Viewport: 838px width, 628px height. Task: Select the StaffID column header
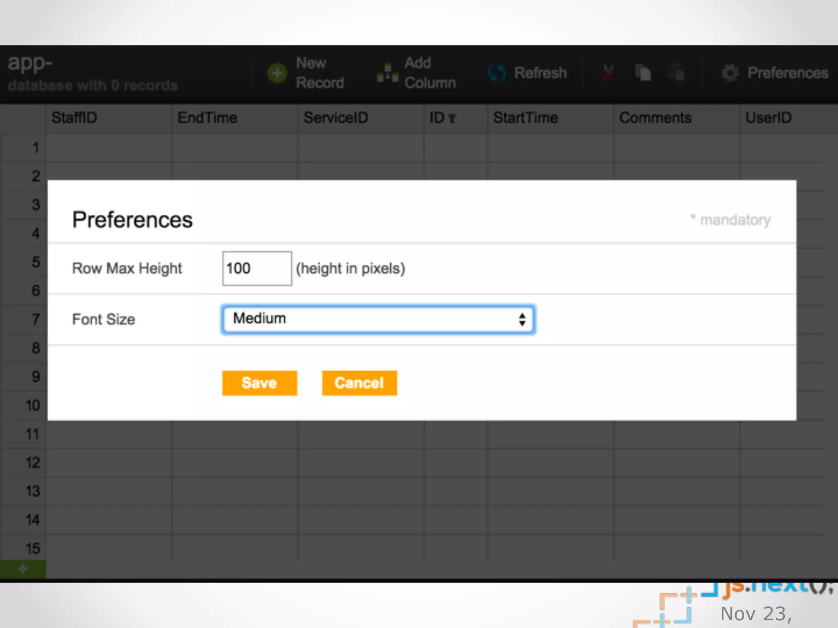(x=108, y=118)
